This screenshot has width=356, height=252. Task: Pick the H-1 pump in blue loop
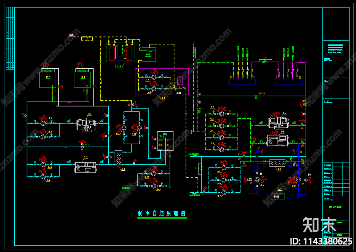pyautogui.click(x=257, y=179)
